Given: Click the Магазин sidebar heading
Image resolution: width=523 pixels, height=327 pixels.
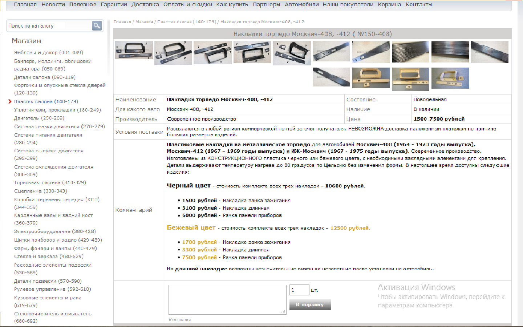Looking at the screenshot, I should click(27, 41).
